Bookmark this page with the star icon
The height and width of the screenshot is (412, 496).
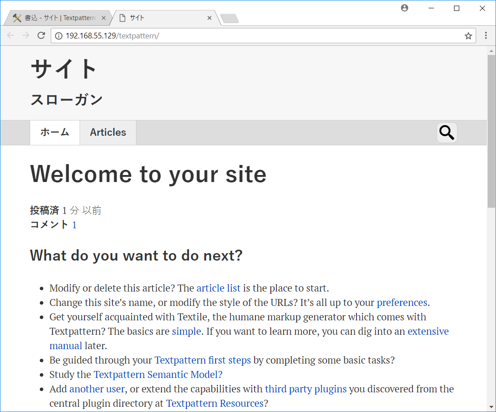468,35
